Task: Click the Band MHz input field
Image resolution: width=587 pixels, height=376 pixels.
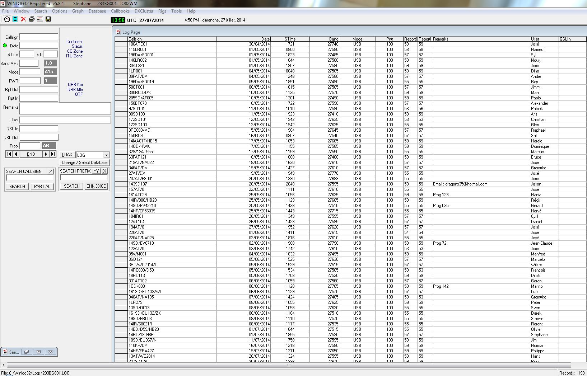Action: coord(29,63)
